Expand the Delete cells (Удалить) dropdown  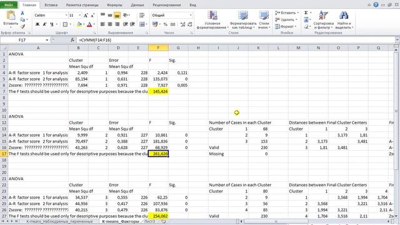[296, 19]
